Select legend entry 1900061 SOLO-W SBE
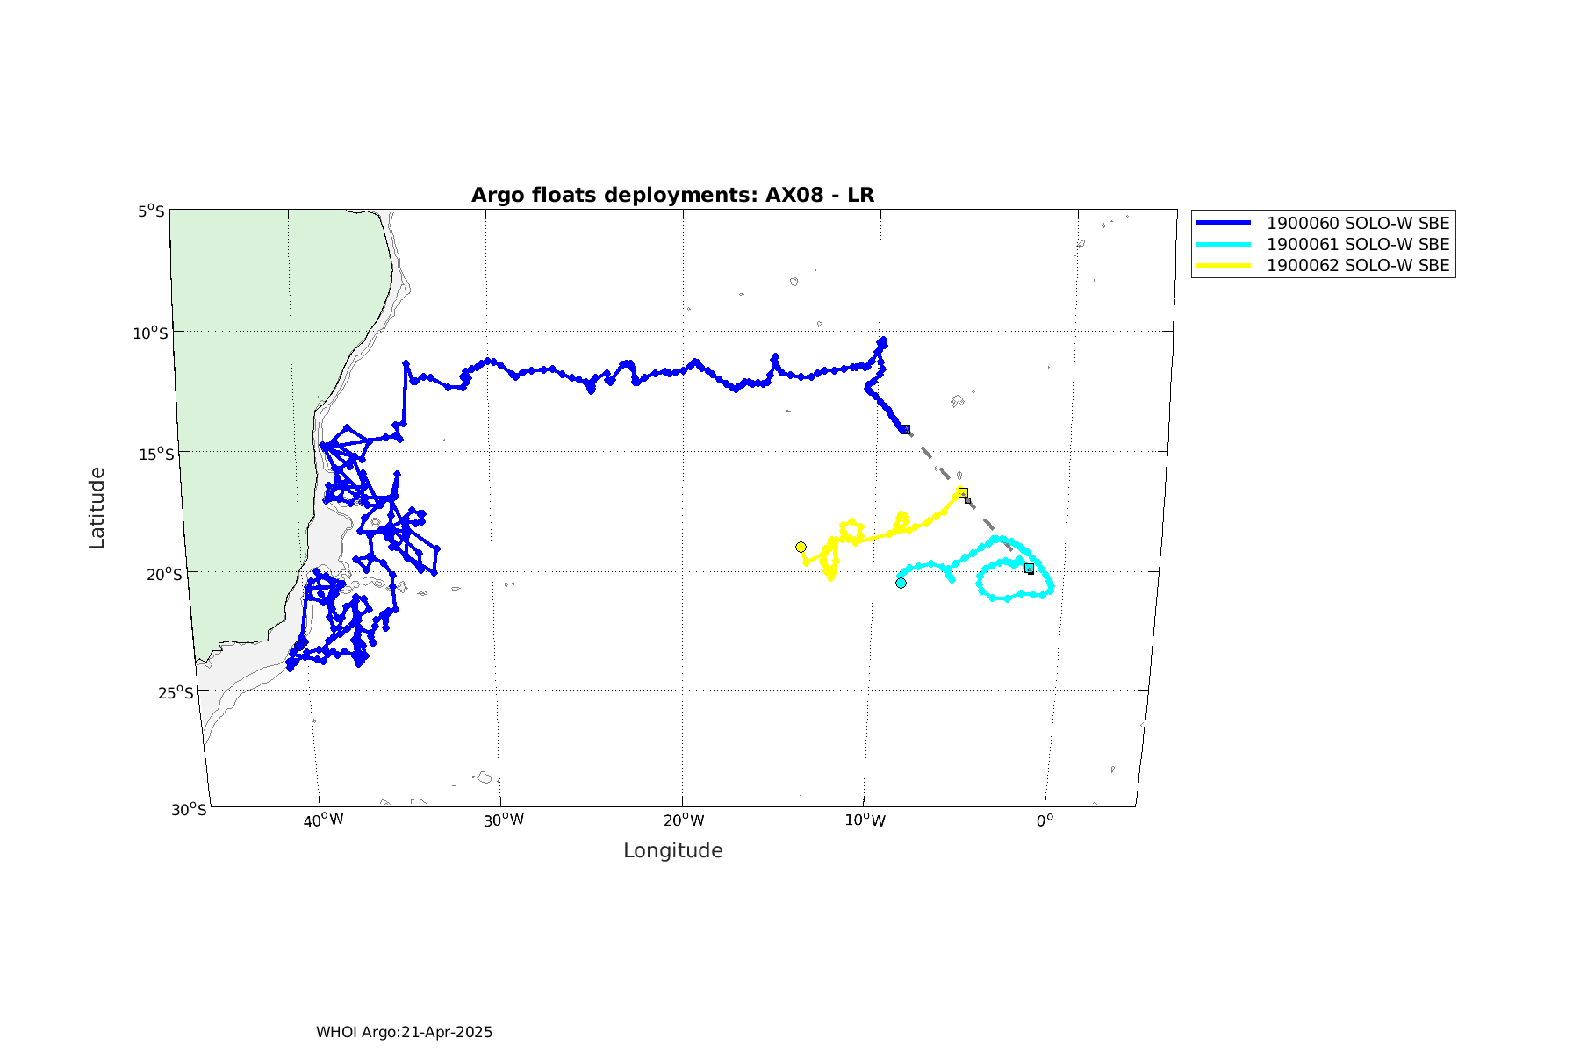The width and height of the screenshot is (1580, 1053). click(x=1357, y=245)
